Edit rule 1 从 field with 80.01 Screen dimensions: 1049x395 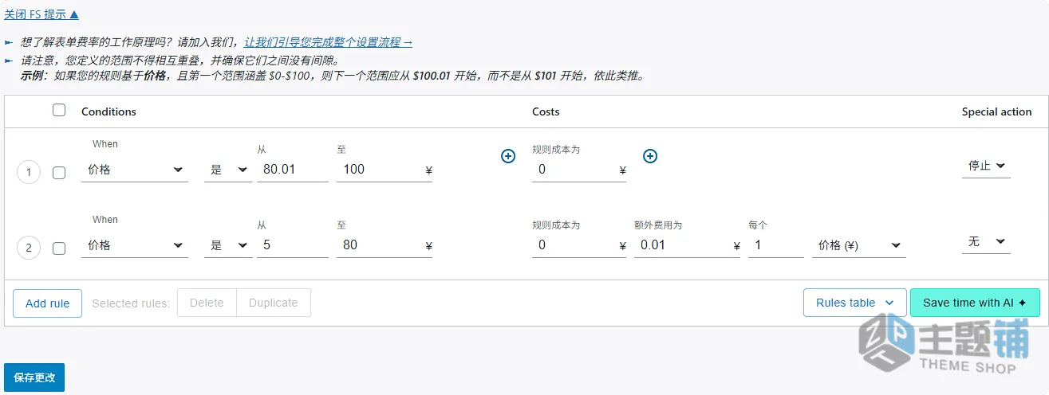(293, 170)
